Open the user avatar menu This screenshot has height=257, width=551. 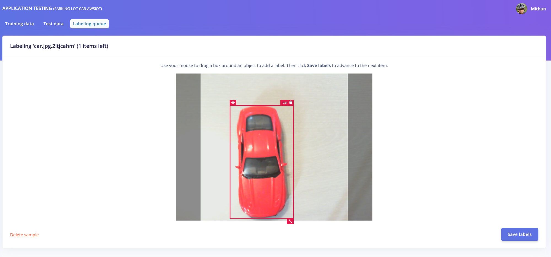[x=522, y=9]
